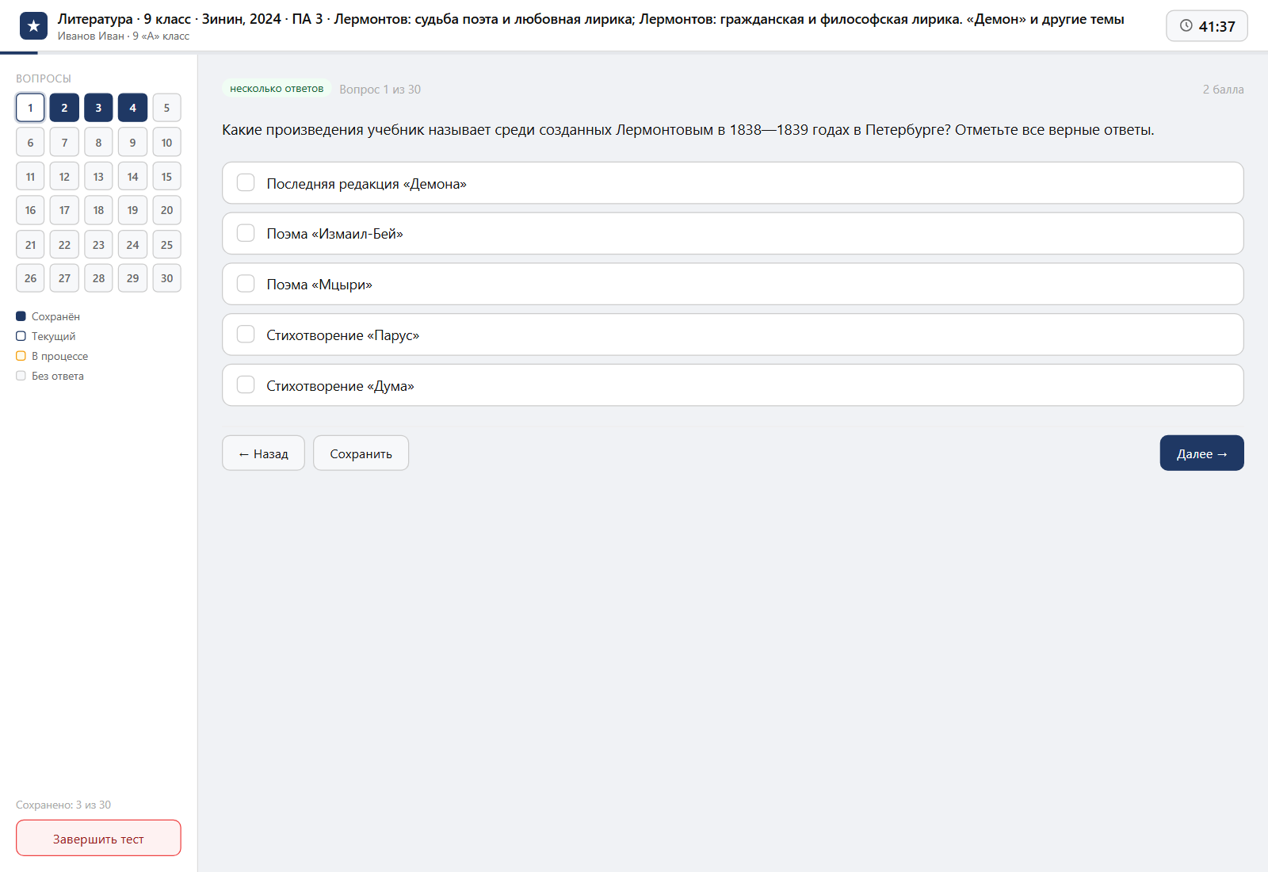
Task: Click student name «Иванов Иван · 9 «А» класс»
Action: click(x=124, y=36)
